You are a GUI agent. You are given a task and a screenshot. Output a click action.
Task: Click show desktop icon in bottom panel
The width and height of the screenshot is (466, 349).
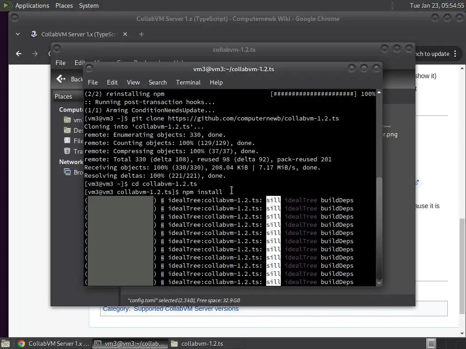click(x=5, y=344)
